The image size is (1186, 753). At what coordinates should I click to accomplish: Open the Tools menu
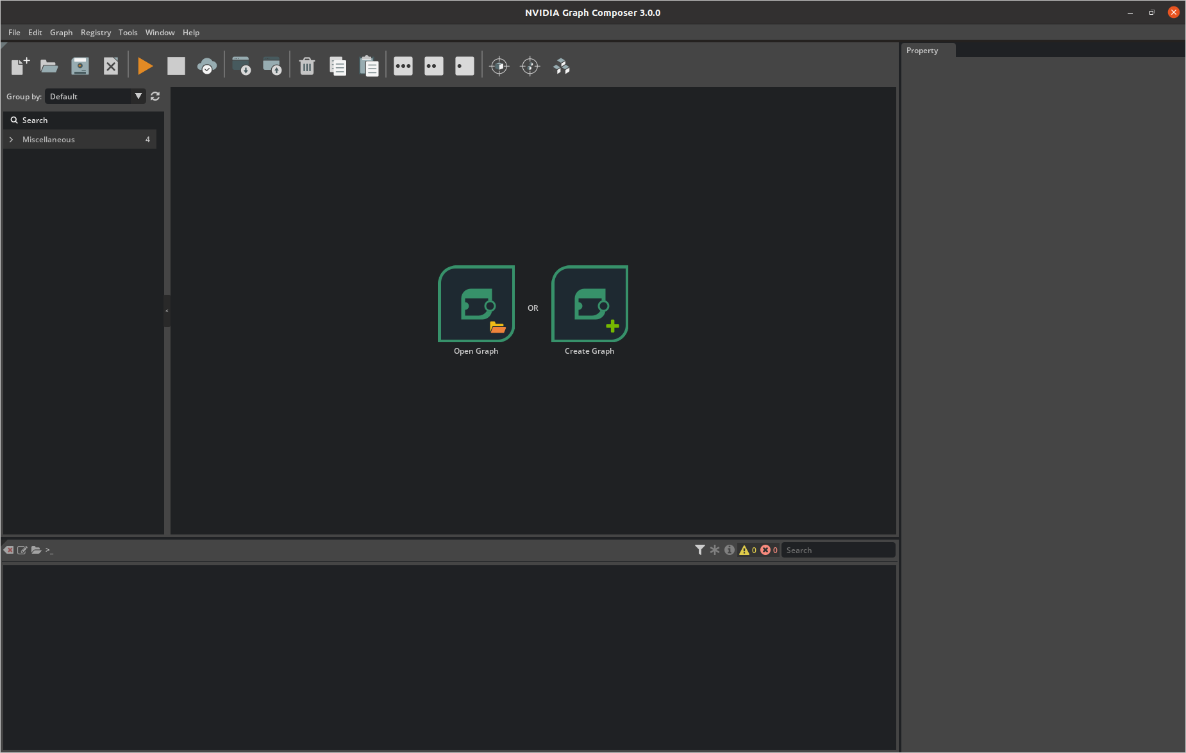pos(128,33)
